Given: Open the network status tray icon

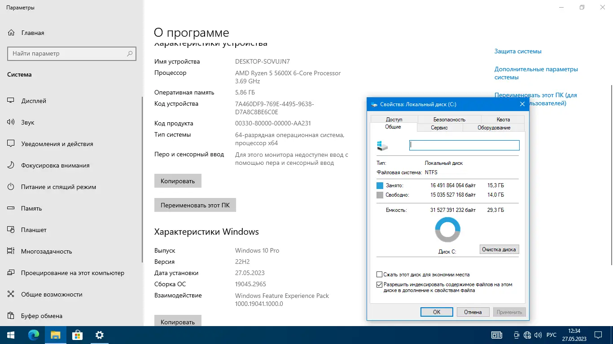Looking at the screenshot, I should click(x=527, y=335).
